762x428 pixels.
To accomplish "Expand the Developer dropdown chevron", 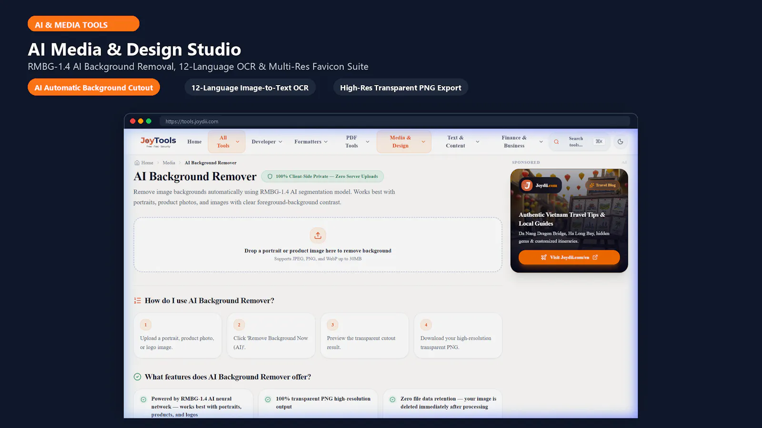I will point(281,142).
